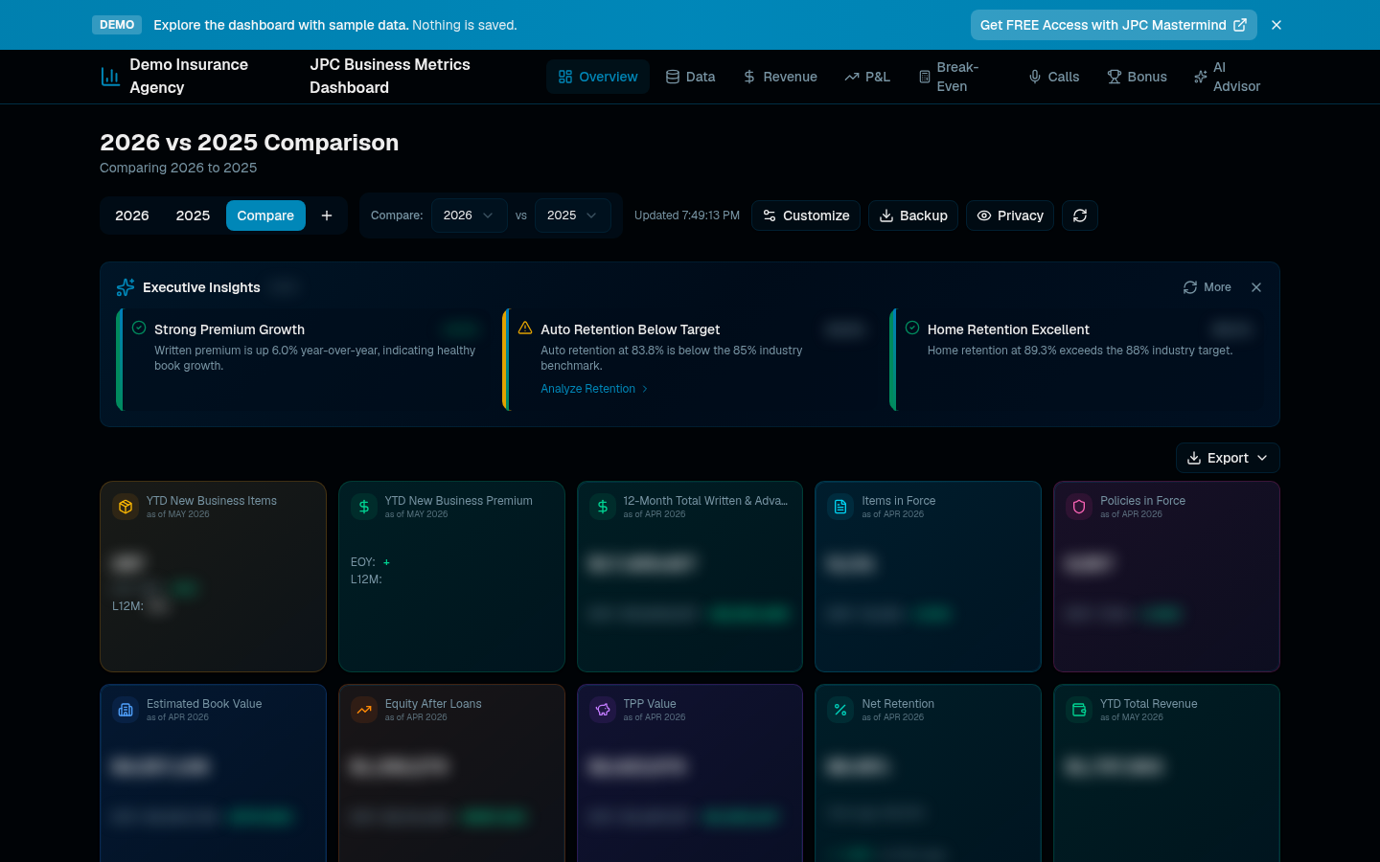The image size is (1380, 862).
Task: Click the Strong Premium Growth insight title
Action: click(x=229, y=329)
